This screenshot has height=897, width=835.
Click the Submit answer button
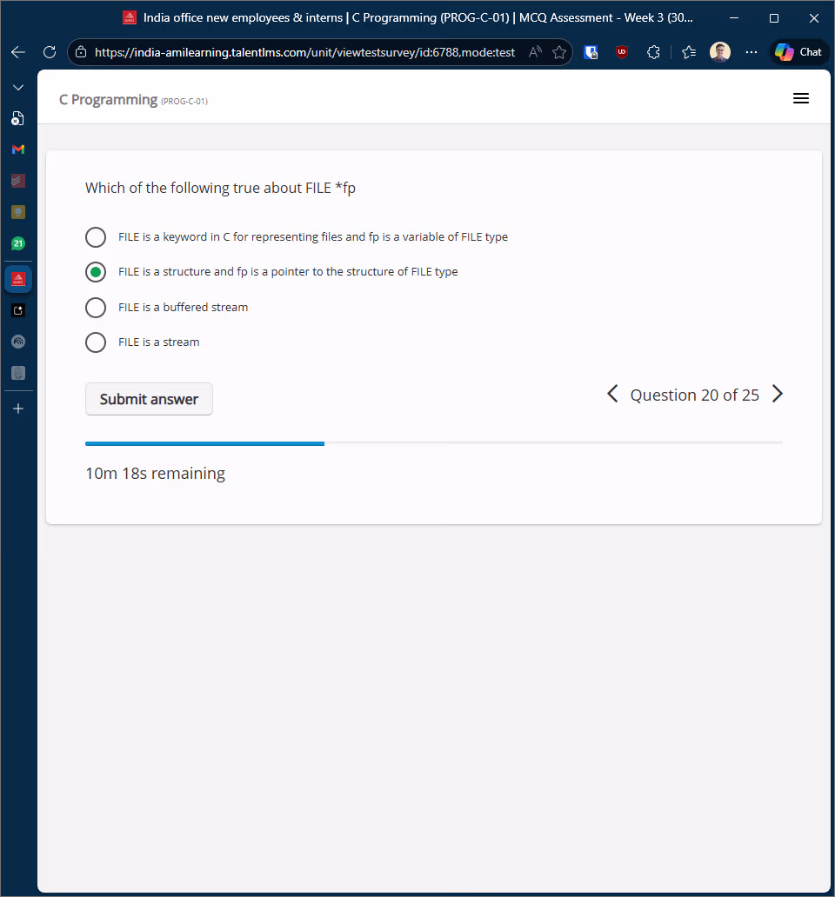pyautogui.click(x=149, y=399)
